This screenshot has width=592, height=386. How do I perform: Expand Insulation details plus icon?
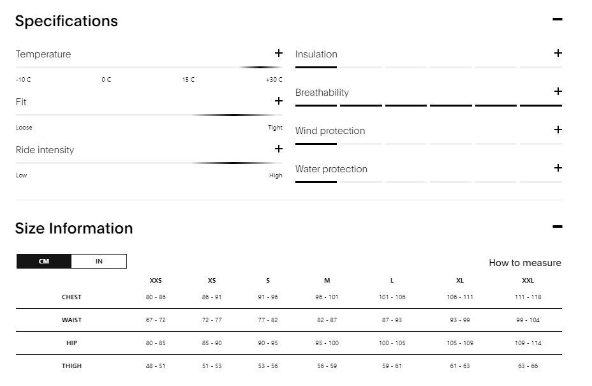coord(558,53)
